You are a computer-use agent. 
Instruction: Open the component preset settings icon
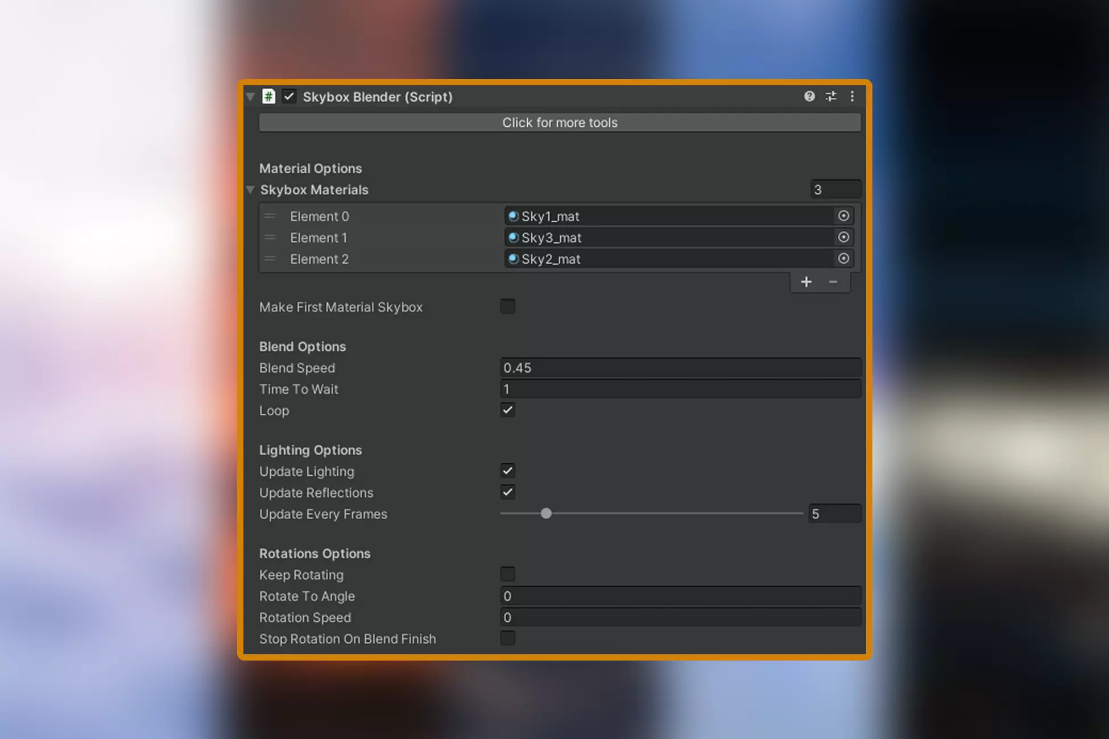pyautogui.click(x=831, y=97)
